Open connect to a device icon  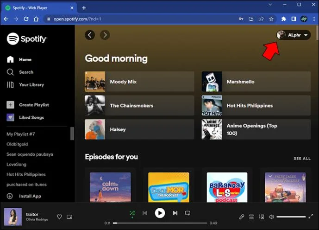[262, 217]
